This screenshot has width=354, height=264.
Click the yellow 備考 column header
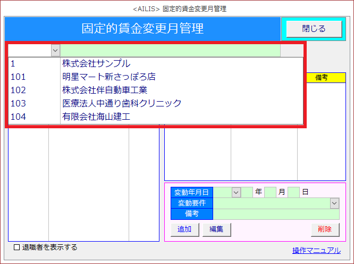point(321,77)
